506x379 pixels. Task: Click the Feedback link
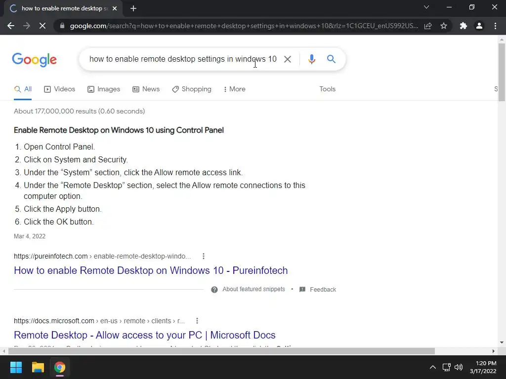323,289
